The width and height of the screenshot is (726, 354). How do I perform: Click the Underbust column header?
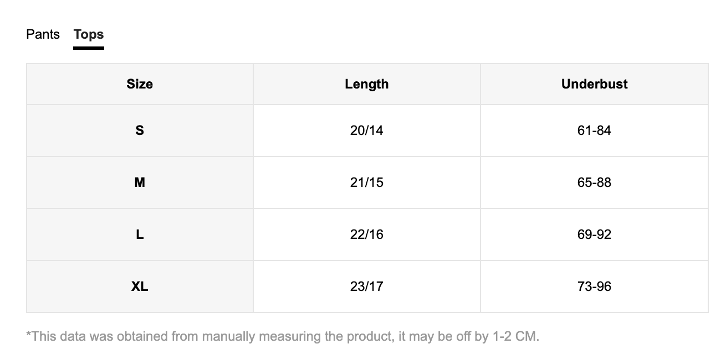point(594,84)
